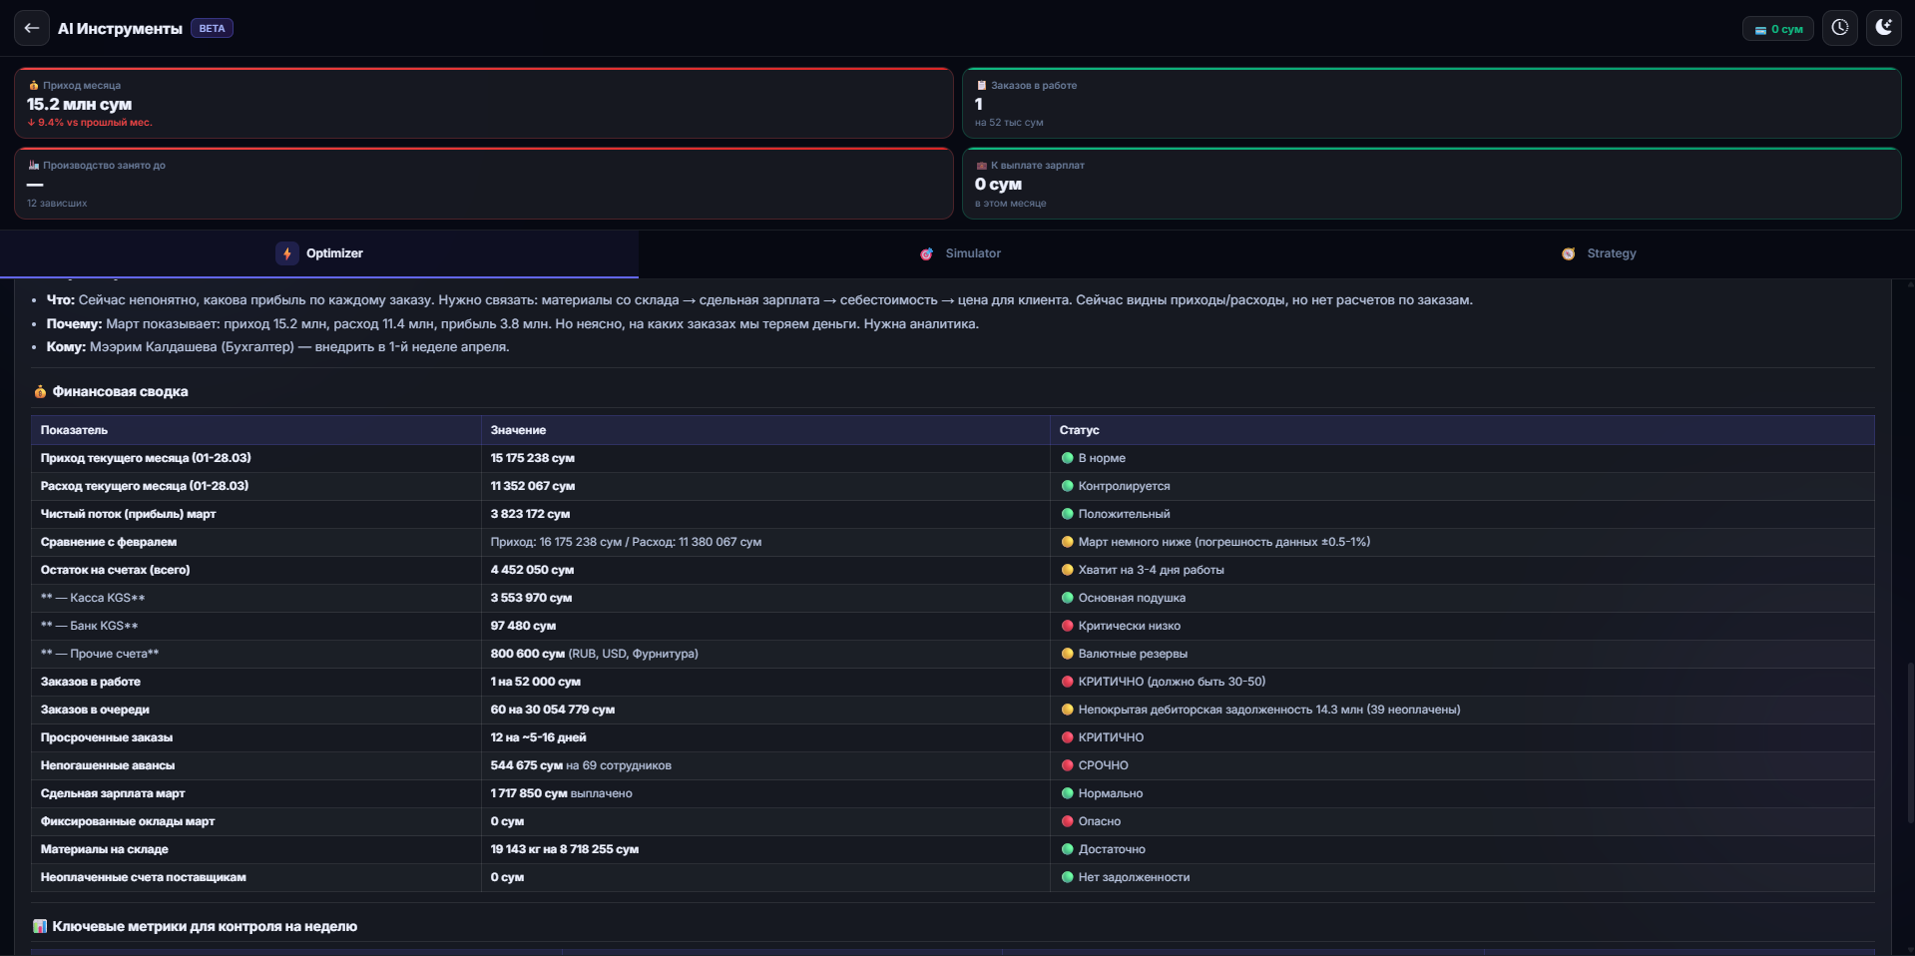Select the Фиксированные оклады март label
Viewport: 1915px width, 956px height.
coord(128,821)
